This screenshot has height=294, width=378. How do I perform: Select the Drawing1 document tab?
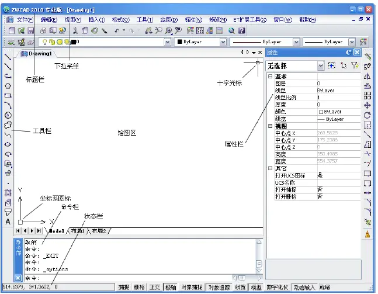pos(37,54)
